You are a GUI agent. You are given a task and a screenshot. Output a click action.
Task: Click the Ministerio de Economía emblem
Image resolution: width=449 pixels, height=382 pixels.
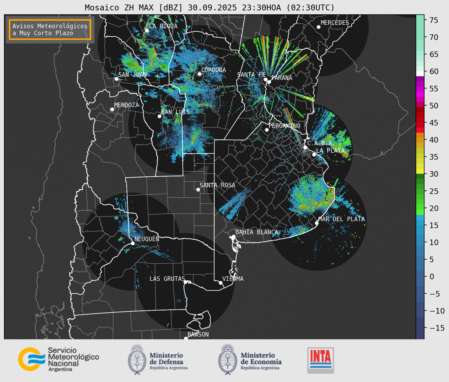coord(228,359)
